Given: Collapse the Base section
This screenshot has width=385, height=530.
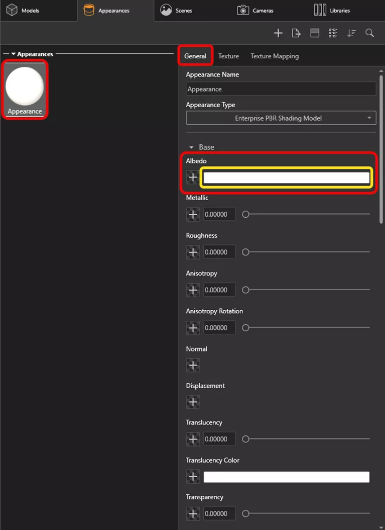Looking at the screenshot, I should 191,147.
